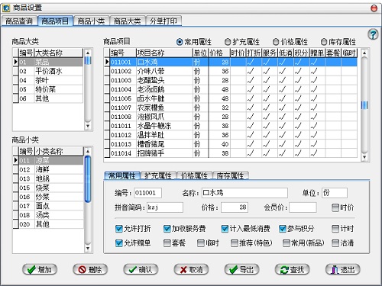Enable the 套餐 checkbox

[167, 243]
